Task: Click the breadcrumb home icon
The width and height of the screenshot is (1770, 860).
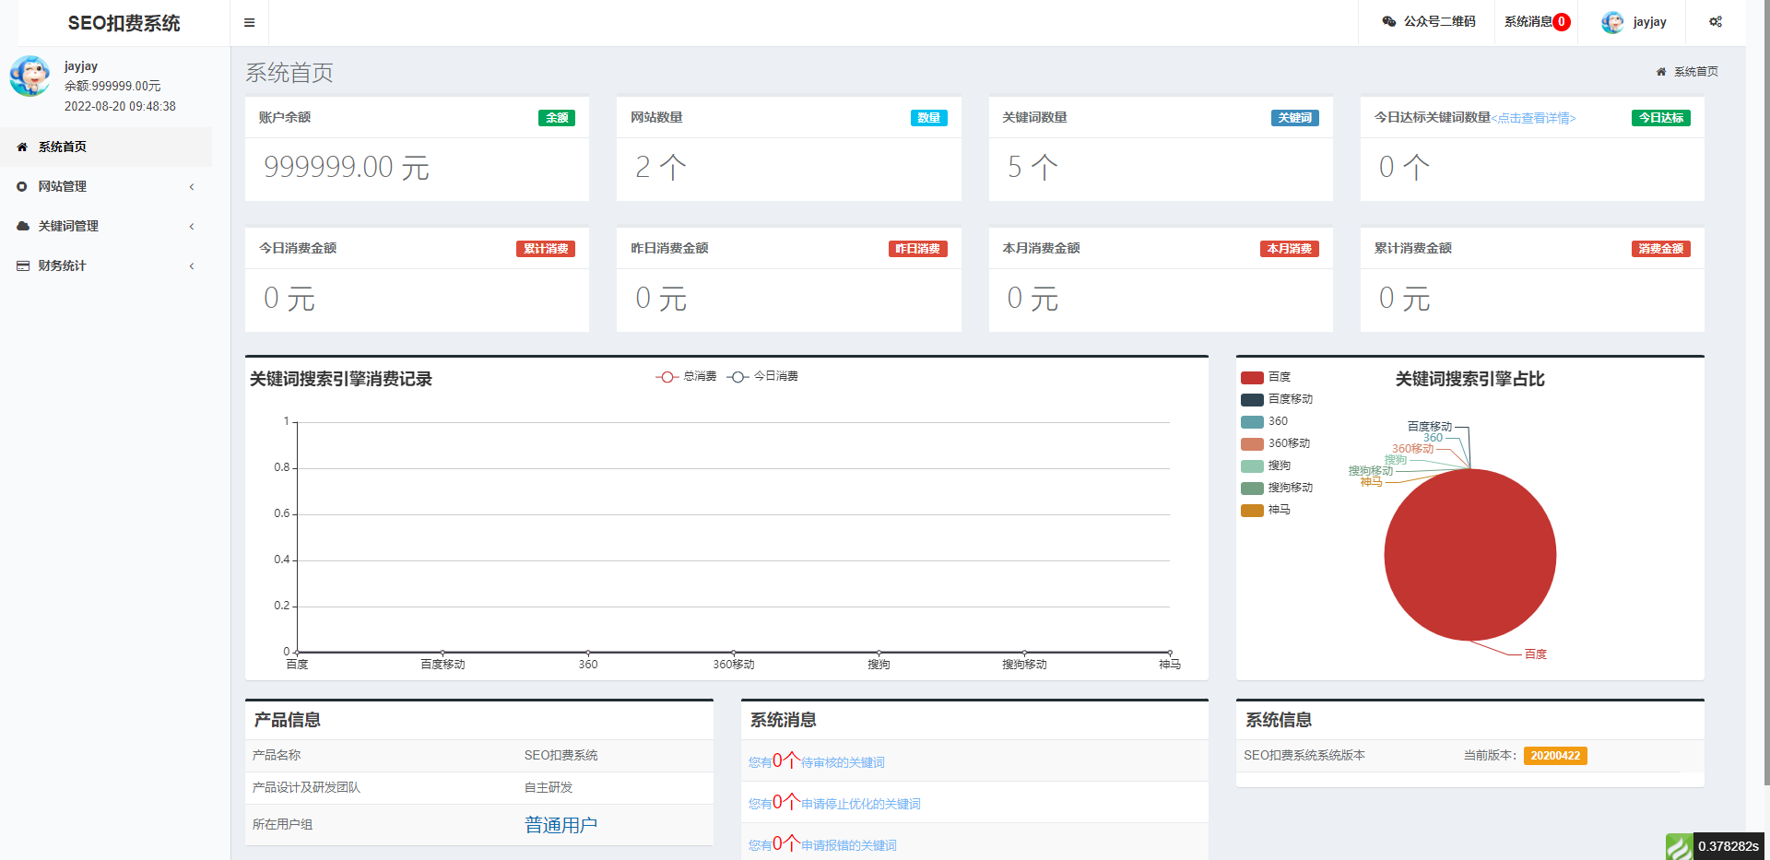Action: coord(1661,71)
